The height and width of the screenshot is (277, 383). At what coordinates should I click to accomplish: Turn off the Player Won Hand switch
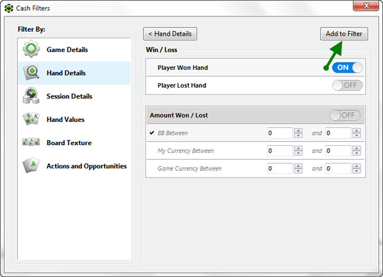tap(347, 68)
